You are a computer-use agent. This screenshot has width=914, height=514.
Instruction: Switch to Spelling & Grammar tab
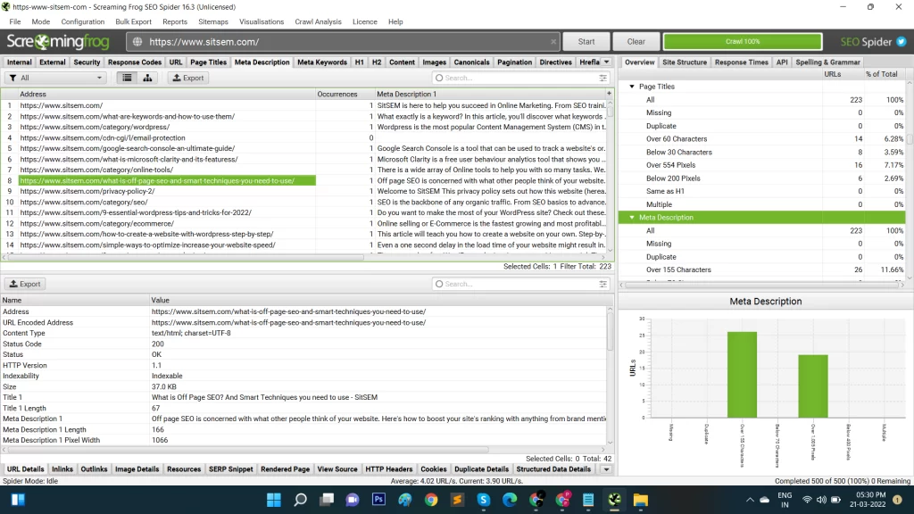click(827, 62)
